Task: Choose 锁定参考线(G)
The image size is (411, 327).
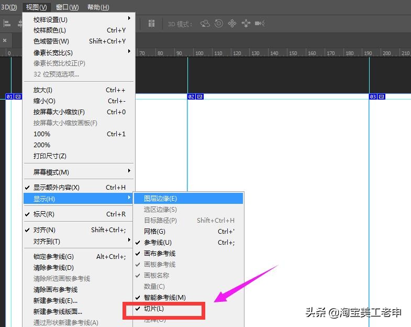Action: click(79, 256)
